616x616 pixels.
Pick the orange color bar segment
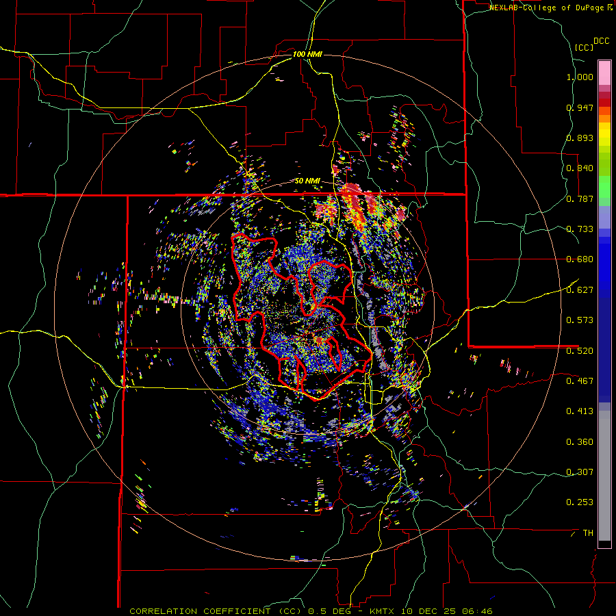(x=604, y=118)
